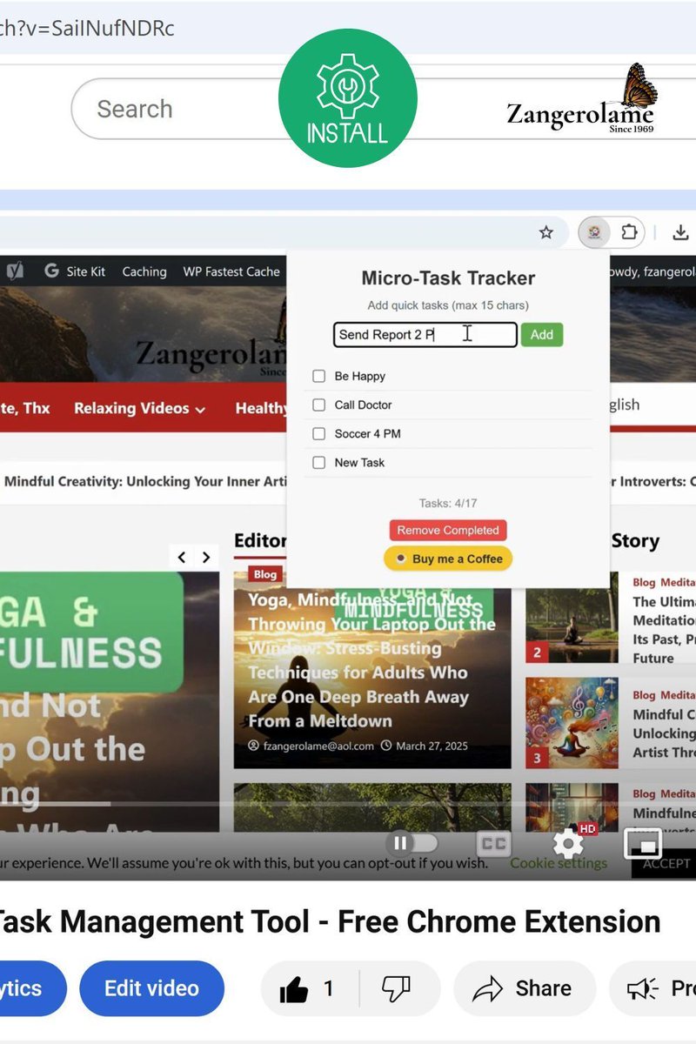Click the Micro-Task Tracker heading
696x1044 pixels.
[x=448, y=278]
